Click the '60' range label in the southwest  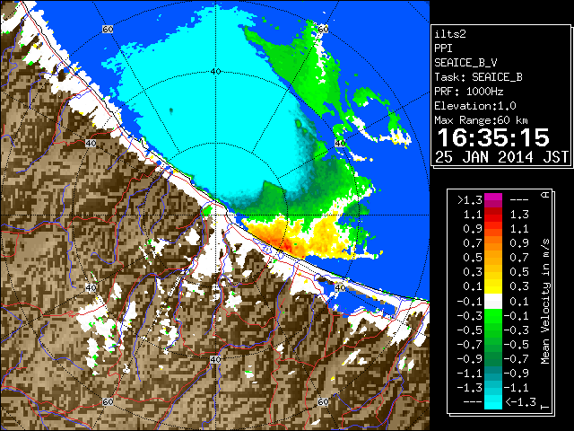click(x=108, y=401)
